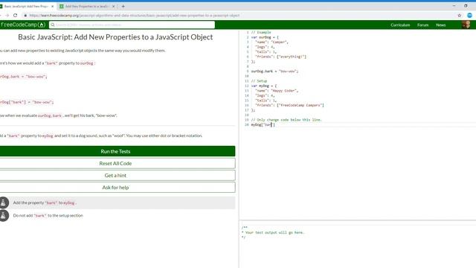
Task: Click the freeCodeCamp logo
Action: [23, 25]
